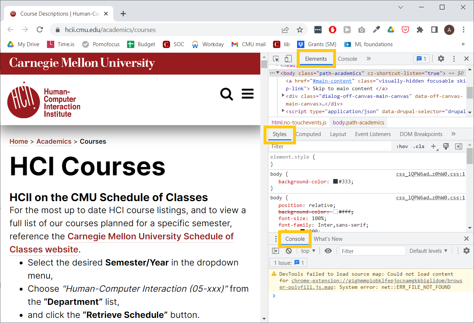474x323 pixels.
Task: Open console settings gear
Action: 466,251
